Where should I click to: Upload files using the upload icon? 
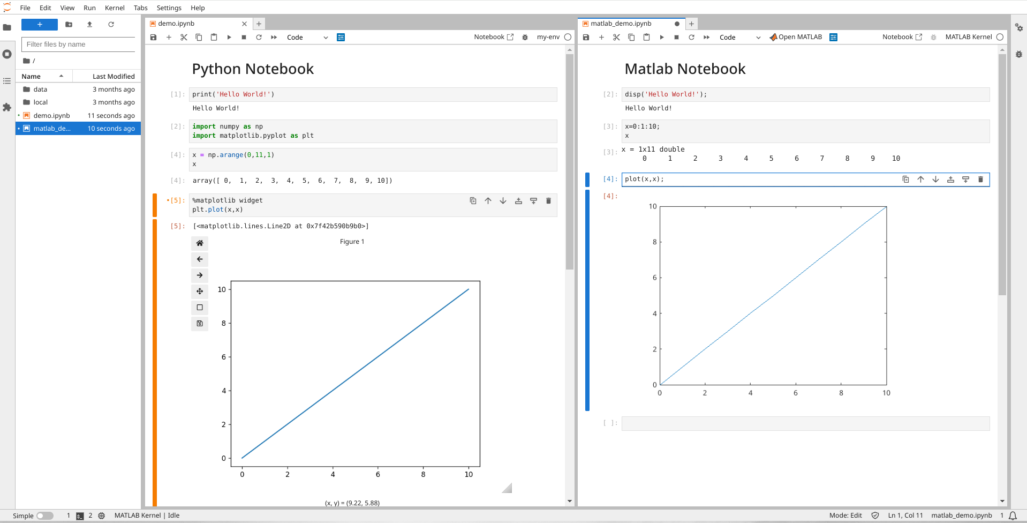89,25
